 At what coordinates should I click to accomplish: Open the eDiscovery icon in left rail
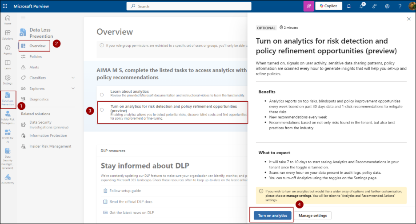[x=8, y=178]
